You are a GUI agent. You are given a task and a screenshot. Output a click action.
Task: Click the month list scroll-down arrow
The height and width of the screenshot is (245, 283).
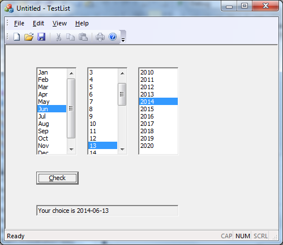click(71, 150)
